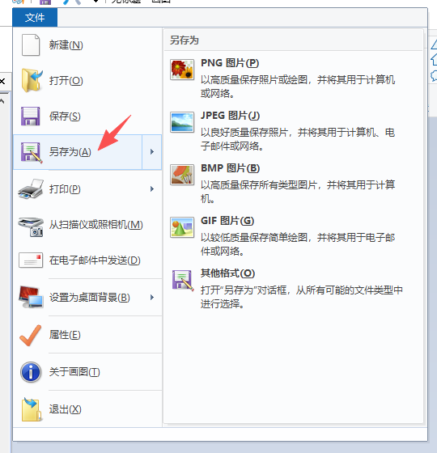437x453 pixels.
Task: Click the shapes thumbnail icon for GIF
Action: click(x=182, y=227)
